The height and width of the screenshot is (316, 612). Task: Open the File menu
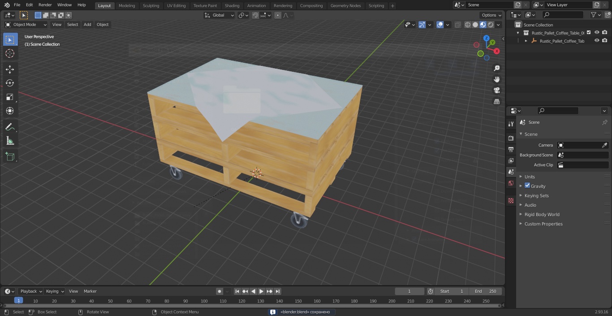17,5
